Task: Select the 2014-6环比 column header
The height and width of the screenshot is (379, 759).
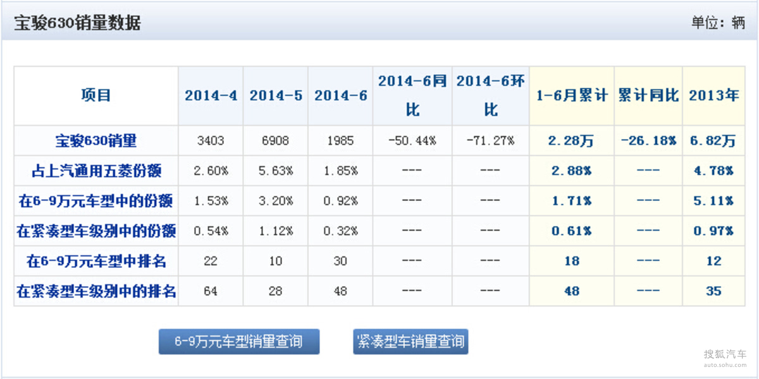Action: pos(491,96)
